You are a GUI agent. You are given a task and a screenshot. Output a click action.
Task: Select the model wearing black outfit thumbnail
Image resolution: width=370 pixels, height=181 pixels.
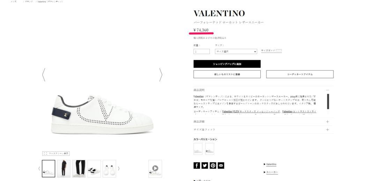[64, 168]
